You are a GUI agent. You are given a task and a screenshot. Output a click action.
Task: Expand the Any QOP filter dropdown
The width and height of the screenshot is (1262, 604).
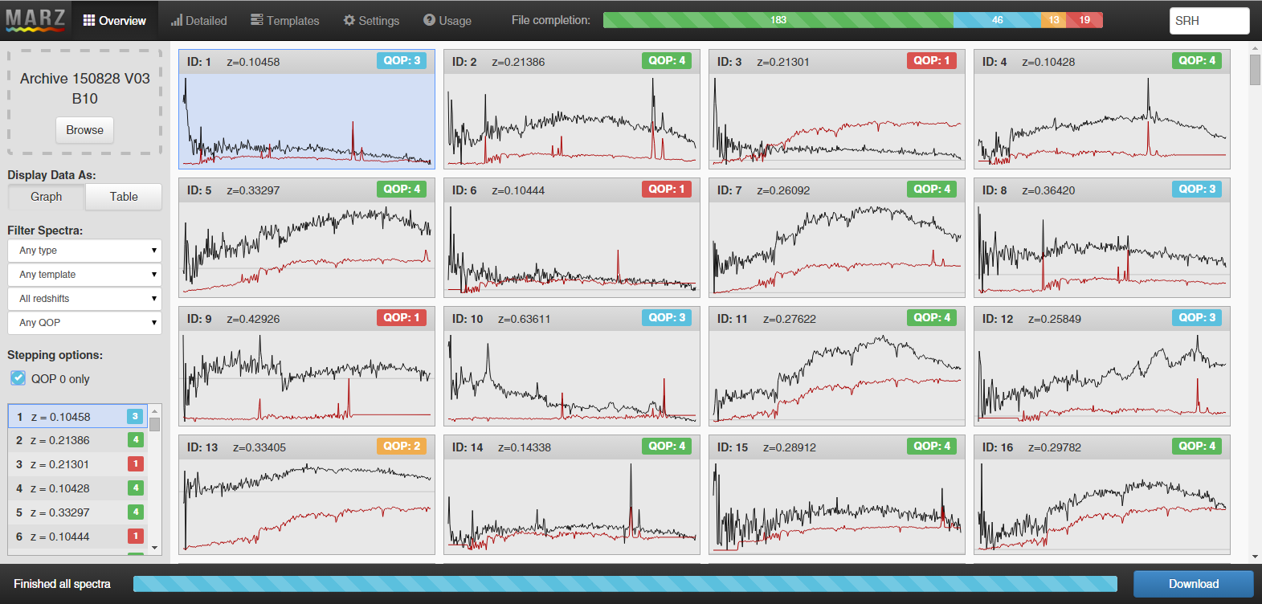coord(85,323)
